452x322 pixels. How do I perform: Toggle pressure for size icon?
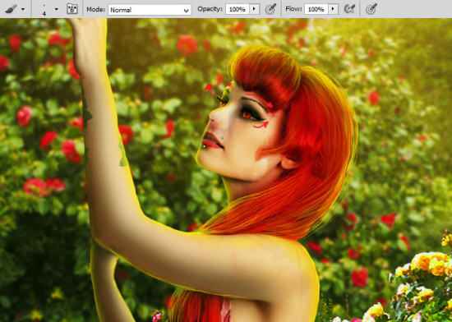click(x=371, y=9)
